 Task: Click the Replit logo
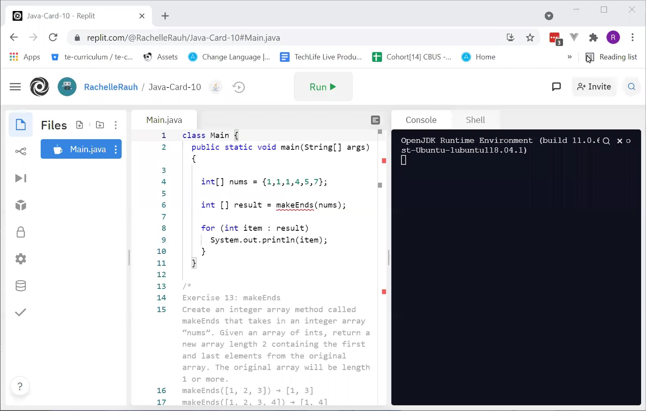pyautogui.click(x=39, y=87)
